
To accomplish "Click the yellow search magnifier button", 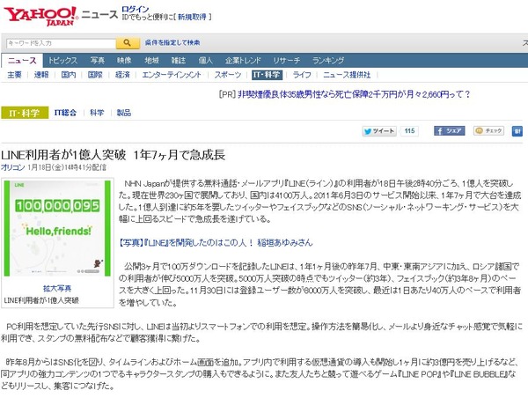I will click(128, 43).
